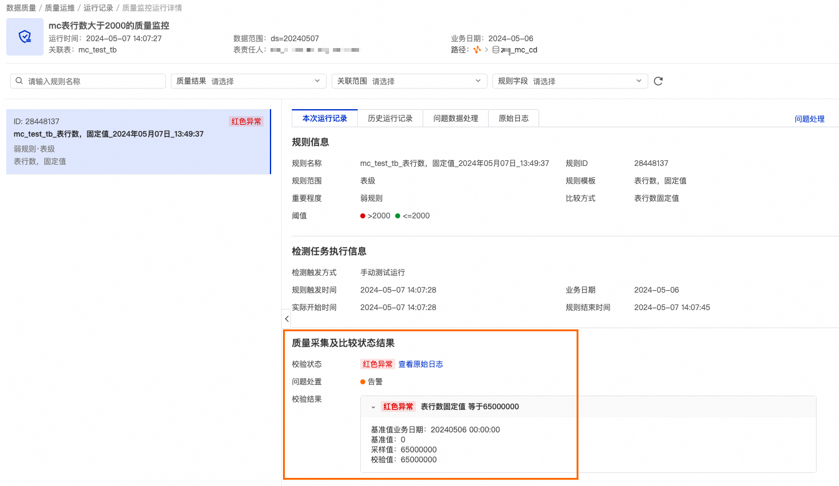The width and height of the screenshot is (839, 486).
Task: Open the 规则字段 dropdown
Action: (x=570, y=81)
